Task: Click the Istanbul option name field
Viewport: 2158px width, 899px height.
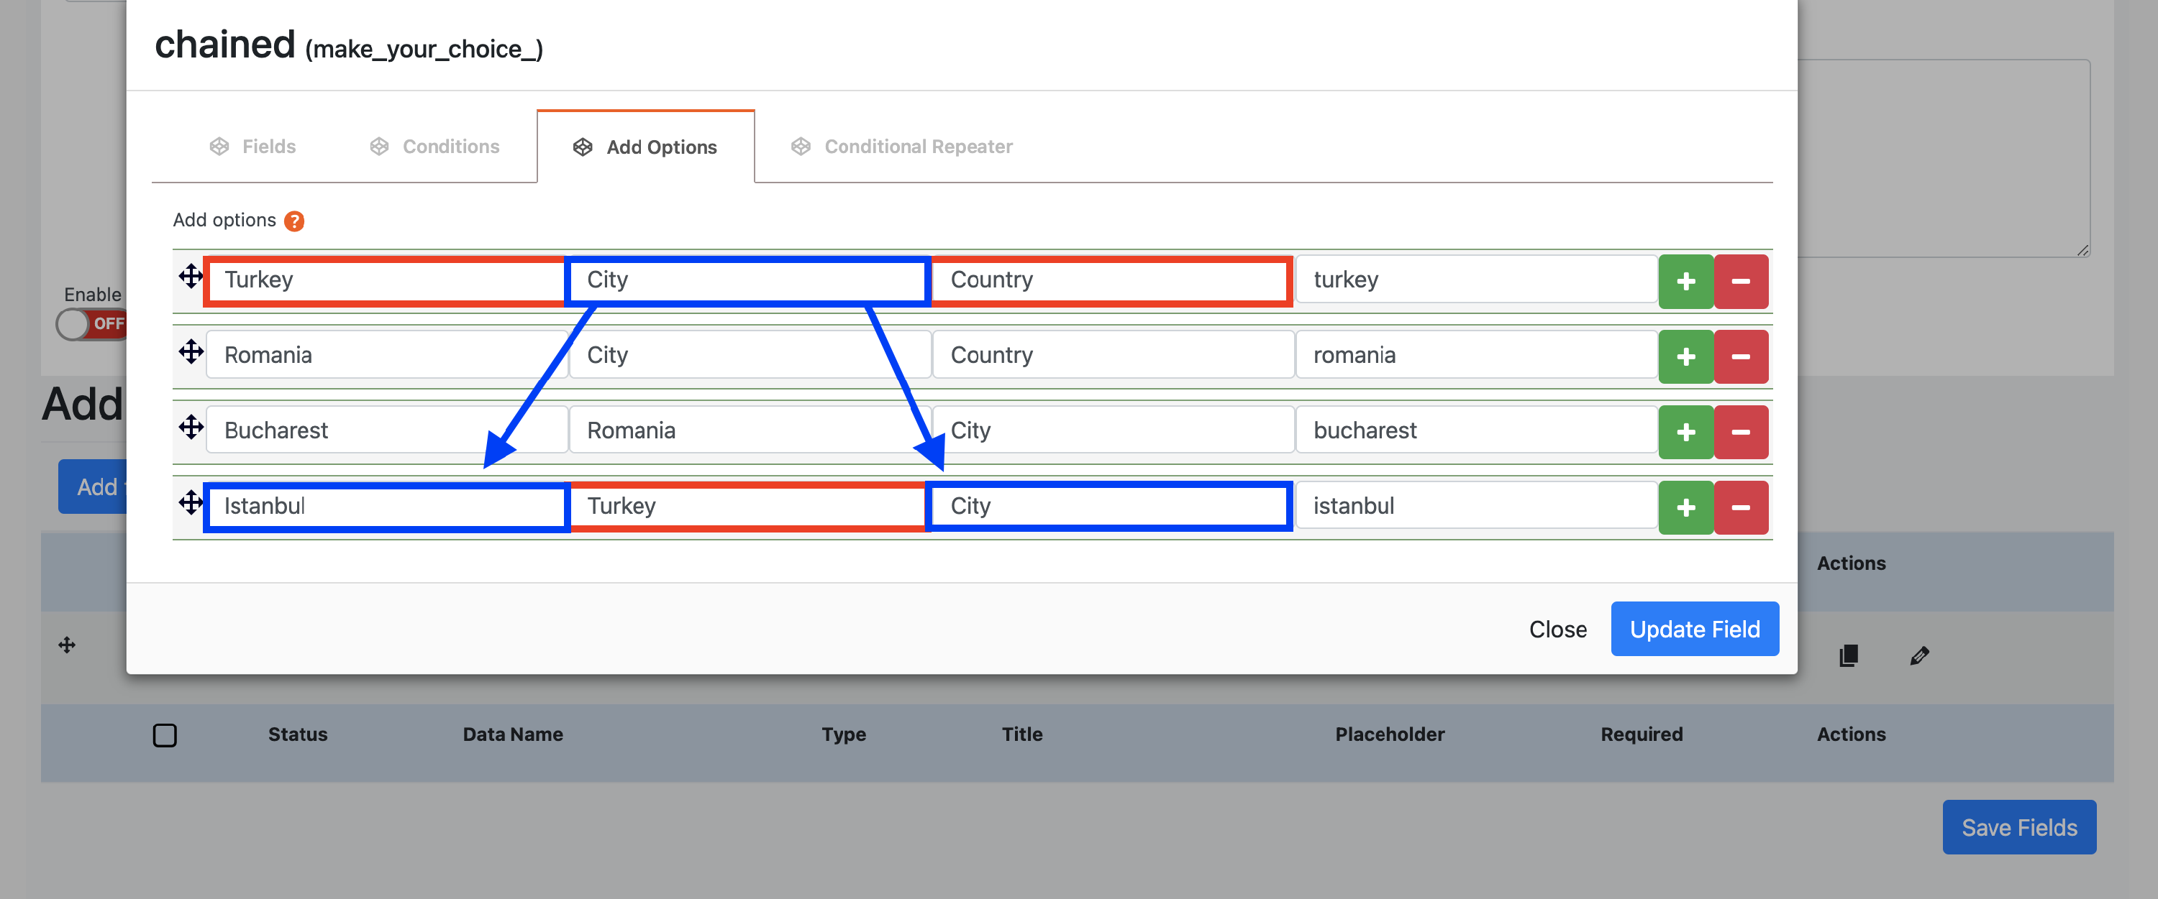Action: click(x=386, y=506)
